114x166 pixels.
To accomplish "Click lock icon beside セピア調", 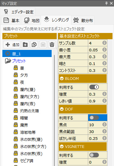I will pyautogui.click(x=16, y=161).
